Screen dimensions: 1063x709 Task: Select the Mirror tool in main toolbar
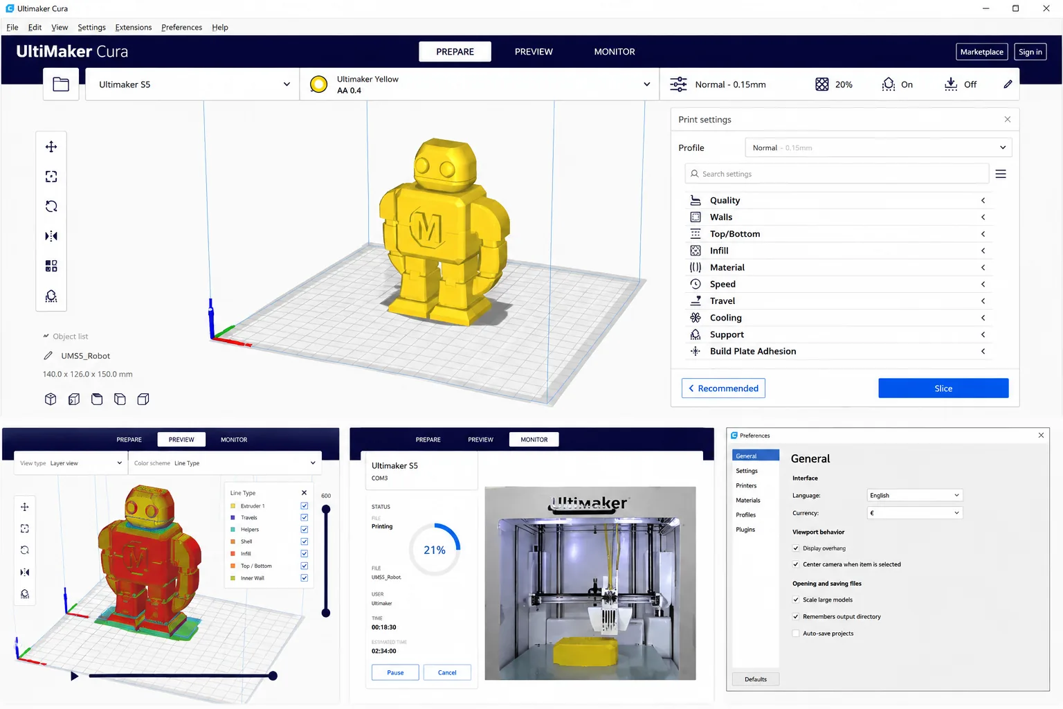tap(51, 236)
